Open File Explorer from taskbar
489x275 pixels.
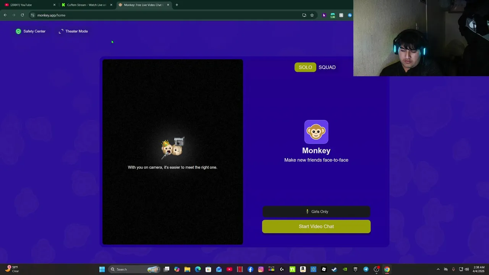pyautogui.click(x=187, y=269)
